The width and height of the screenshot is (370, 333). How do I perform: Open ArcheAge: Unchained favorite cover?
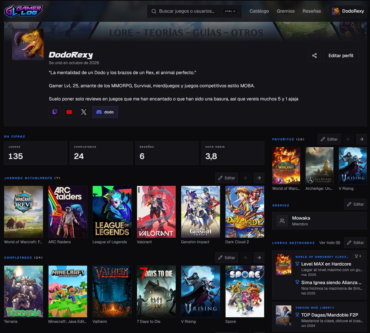(x=319, y=166)
